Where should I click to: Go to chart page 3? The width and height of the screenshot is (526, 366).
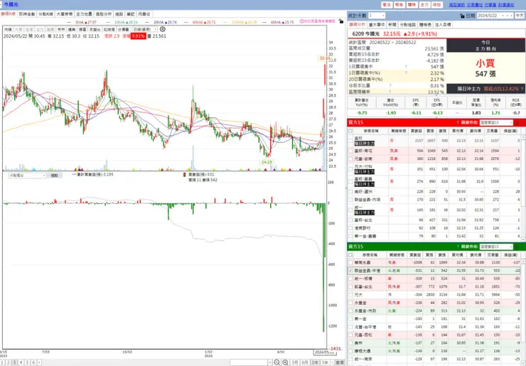coord(14,362)
